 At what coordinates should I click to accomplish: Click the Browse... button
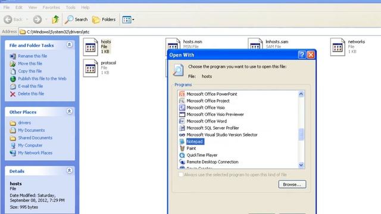coord(292,184)
